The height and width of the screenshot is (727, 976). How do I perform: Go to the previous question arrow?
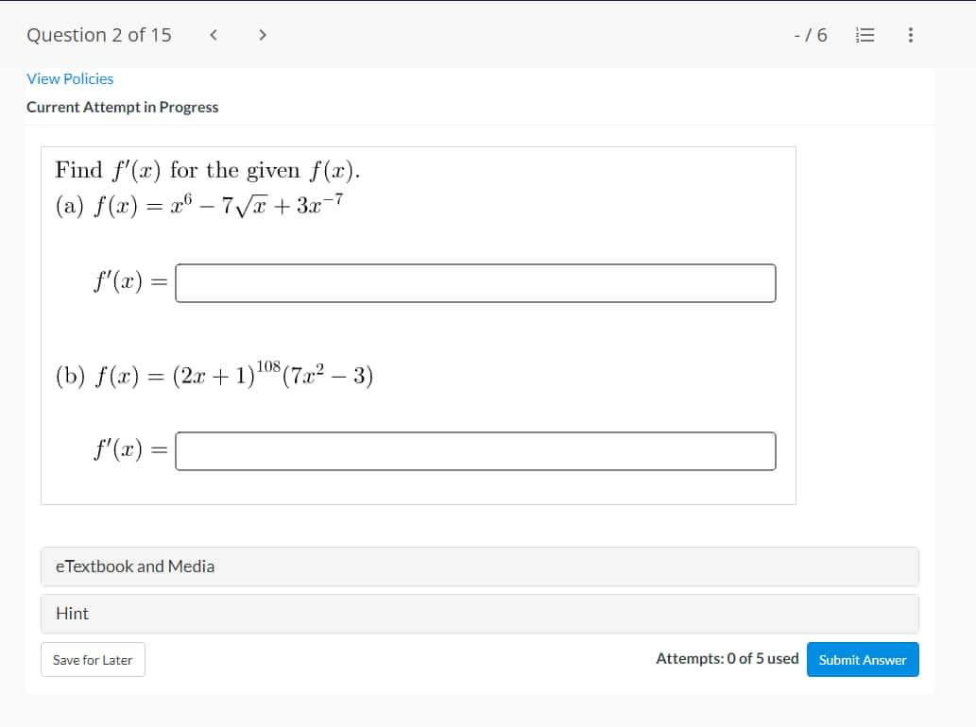tap(213, 35)
